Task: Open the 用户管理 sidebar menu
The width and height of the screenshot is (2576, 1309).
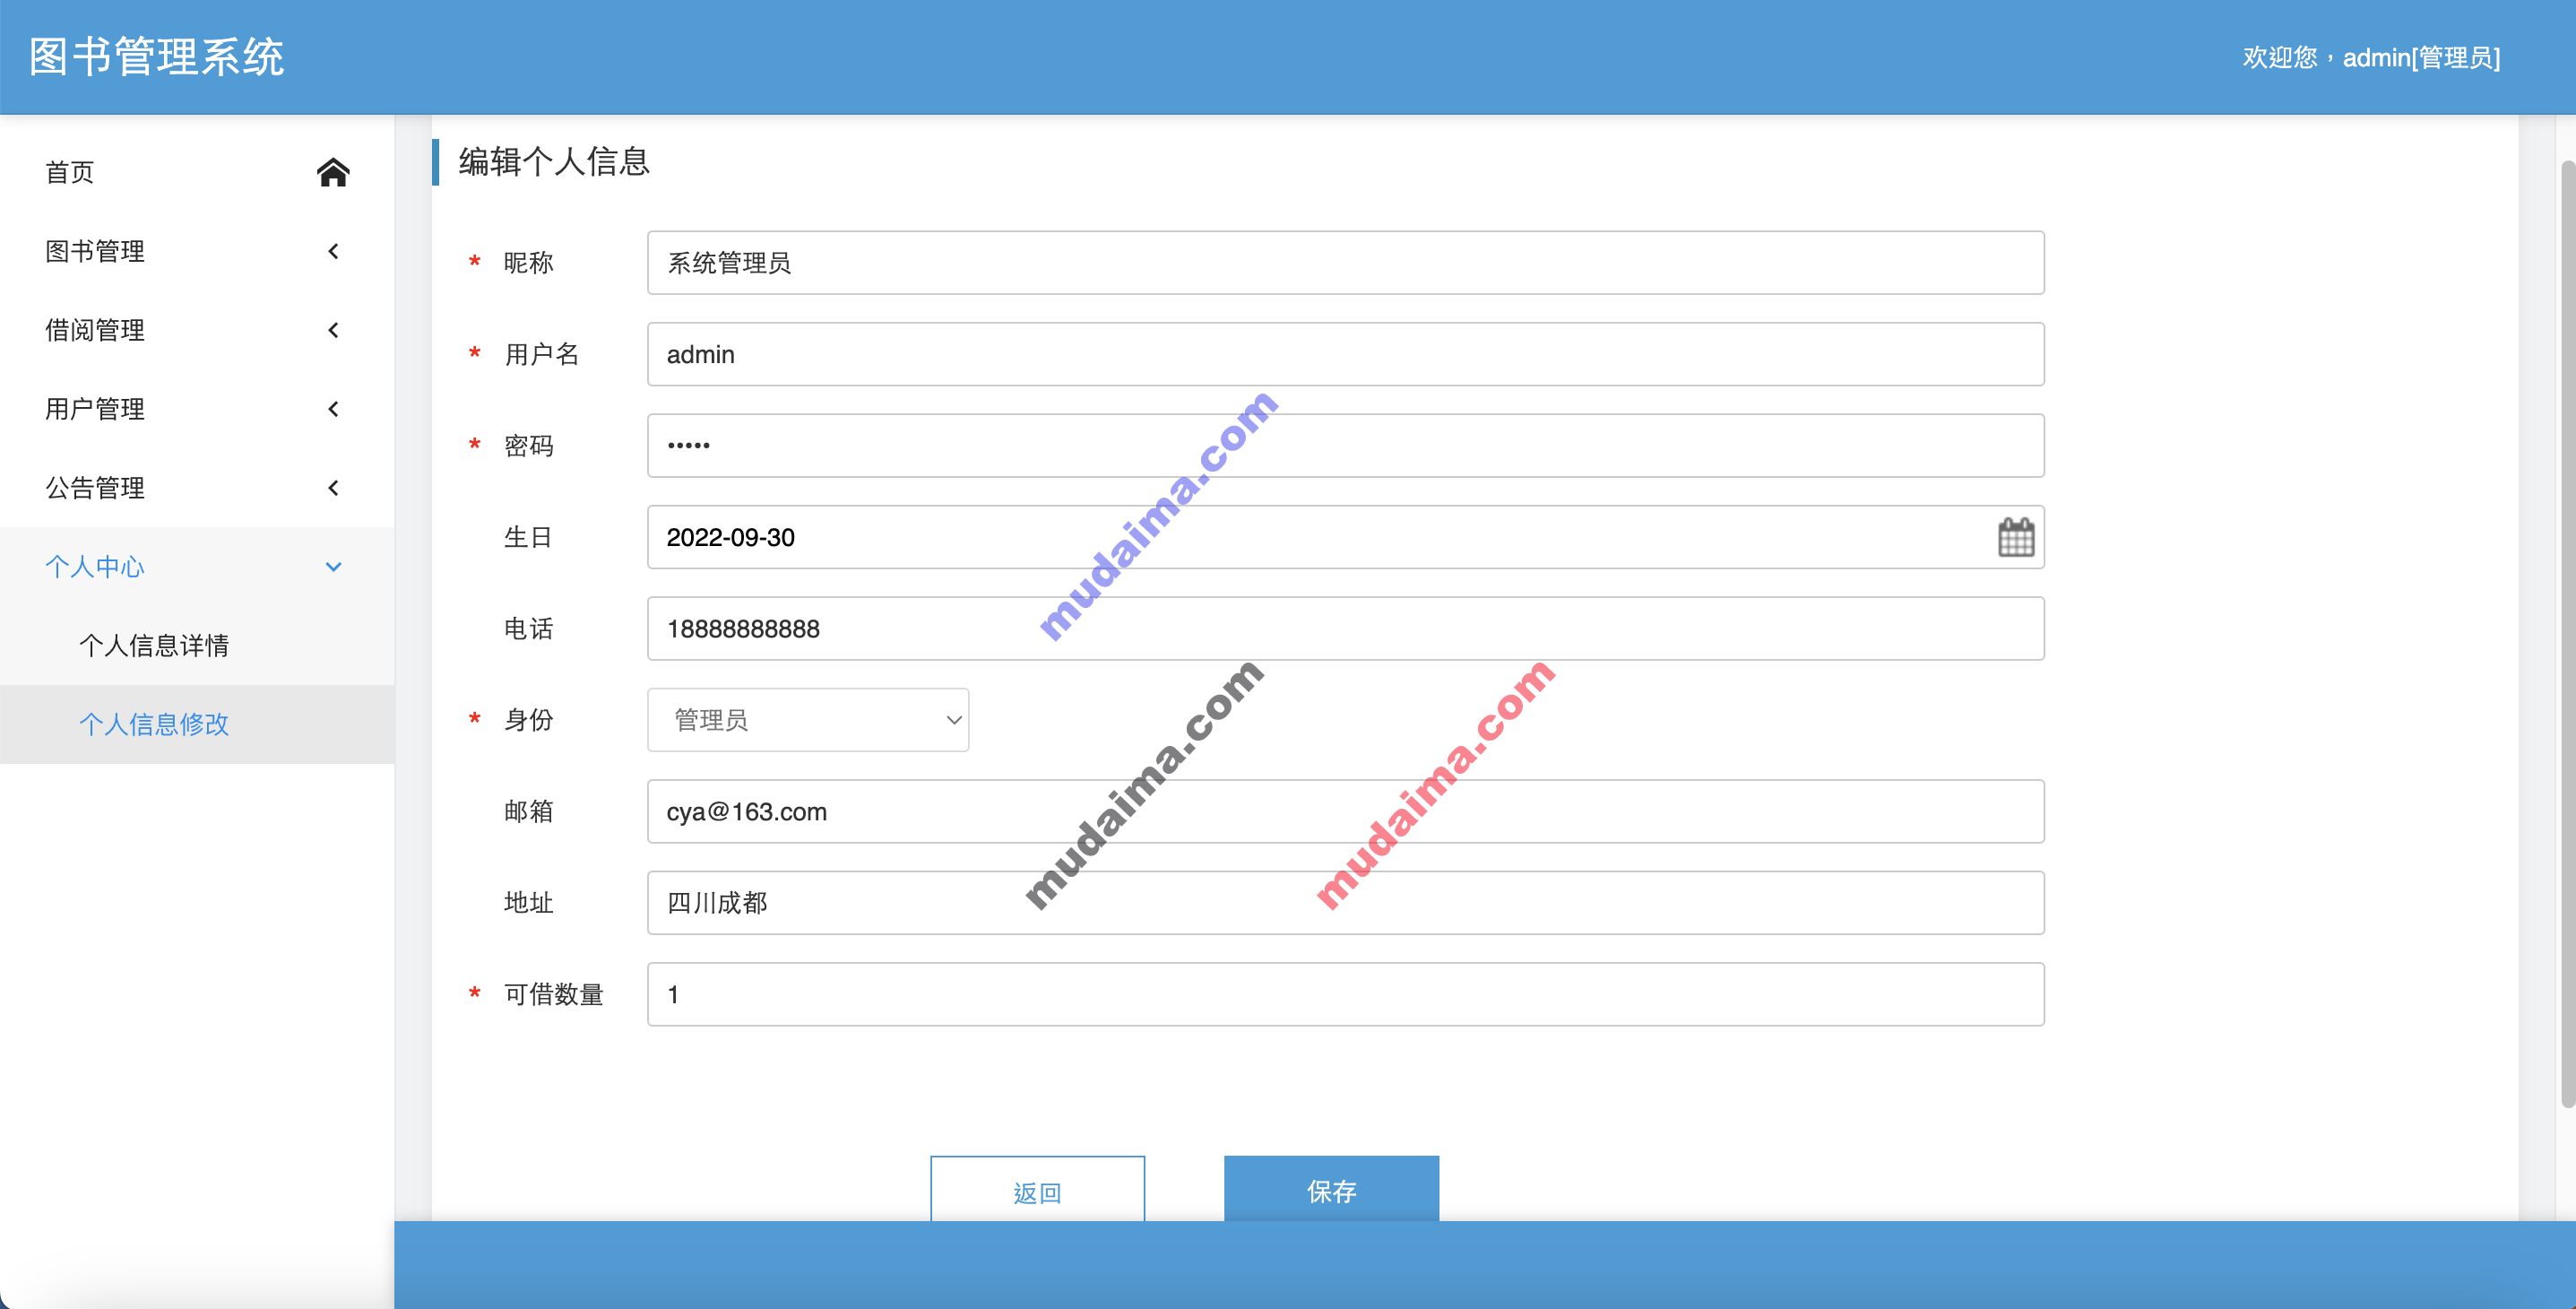Action: click(197, 409)
